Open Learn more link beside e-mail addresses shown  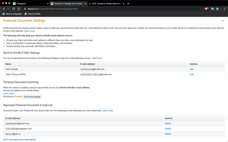[97, 58]
